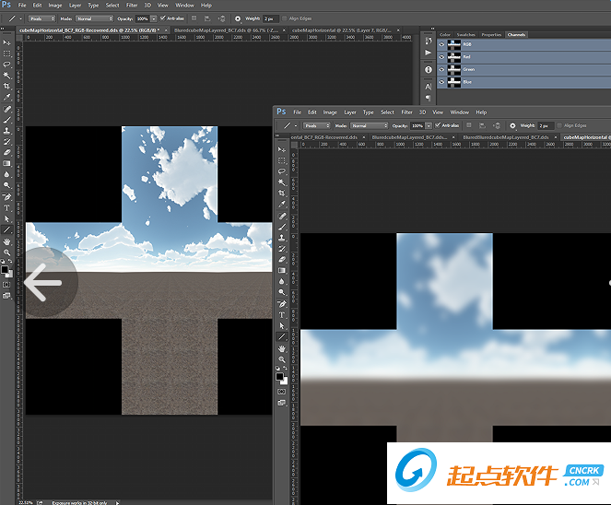Open the Mode dropdown set to Normal
This screenshot has width=611, height=505.
[x=96, y=18]
